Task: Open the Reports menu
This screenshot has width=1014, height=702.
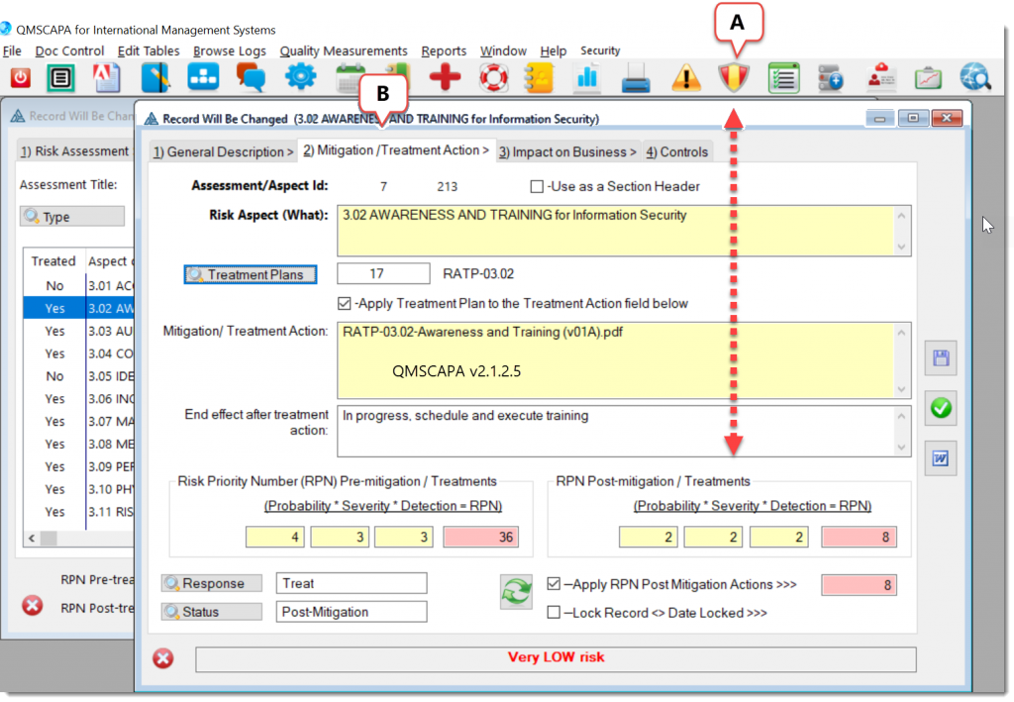Action: [x=444, y=51]
